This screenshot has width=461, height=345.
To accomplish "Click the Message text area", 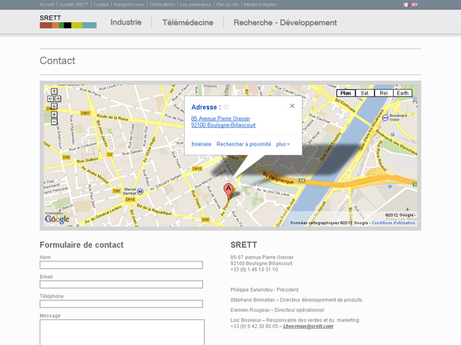I will pos(122,332).
